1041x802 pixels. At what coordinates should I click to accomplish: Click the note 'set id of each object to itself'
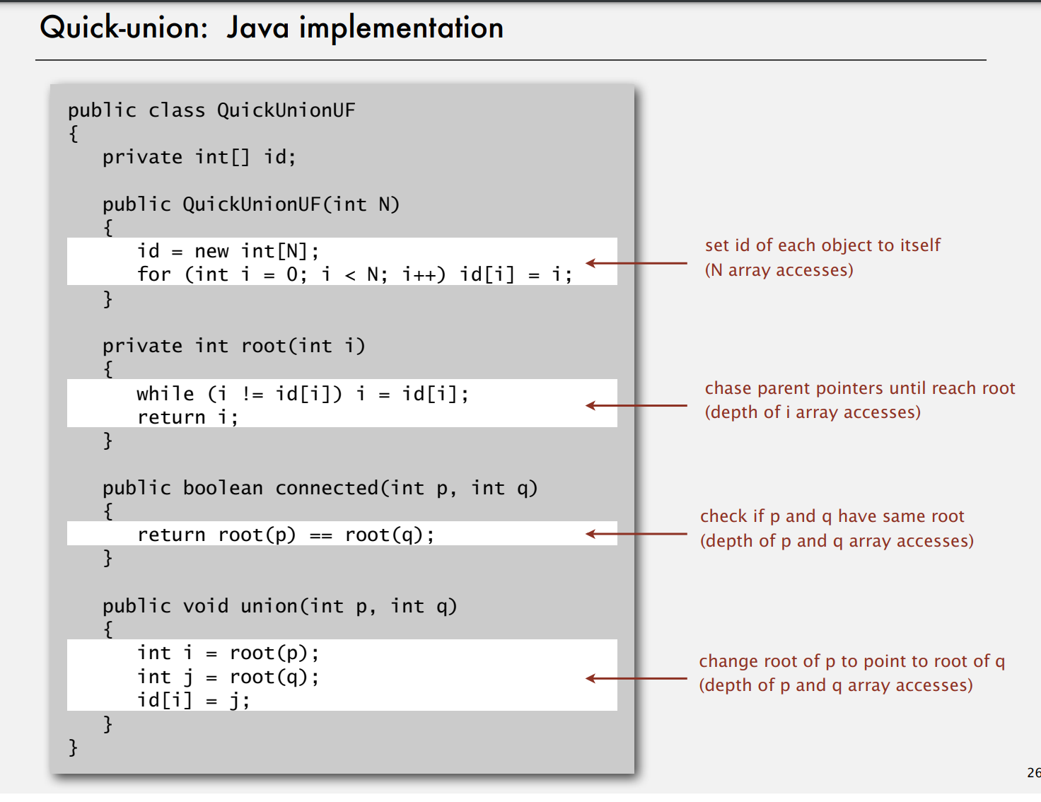point(822,245)
